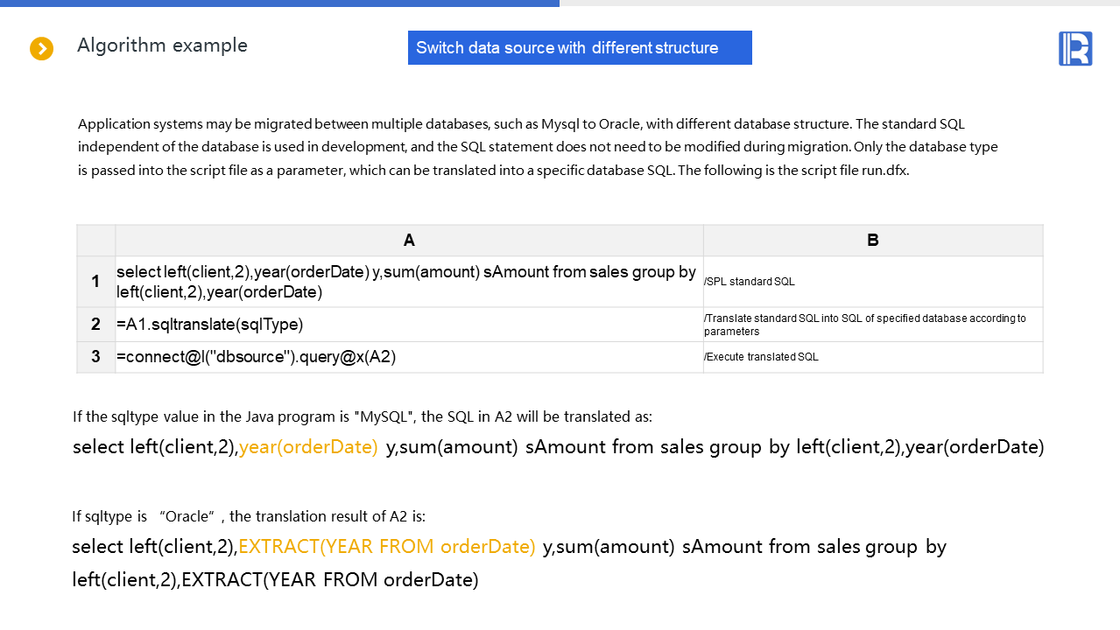The width and height of the screenshot is (1120, 630).
Task: Click the orange chevron arrow icon
Action: (41, 49)
